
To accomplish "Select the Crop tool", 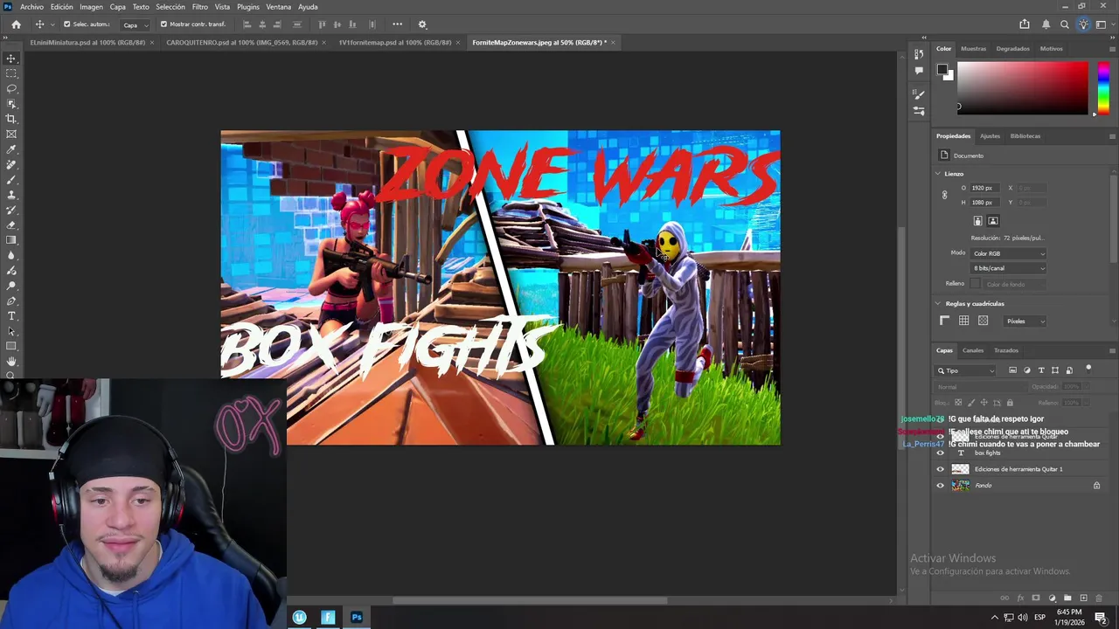I will tap(11, 119).
